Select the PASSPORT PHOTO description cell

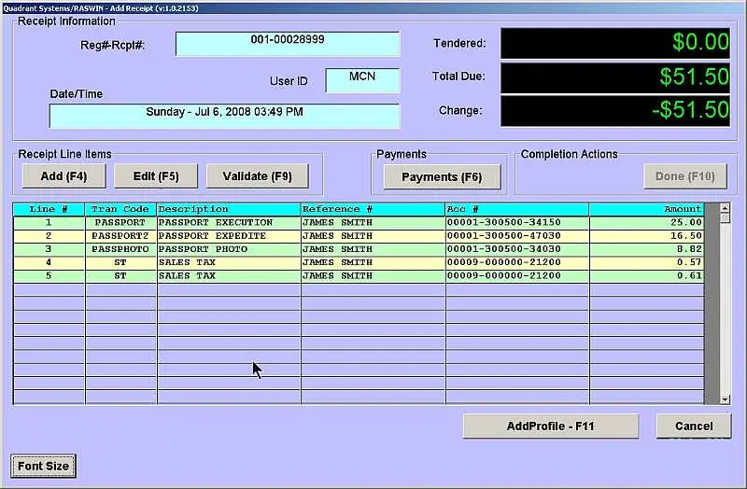(229, 249)
